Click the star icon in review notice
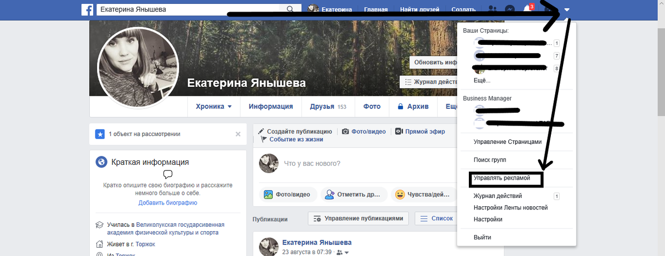The image size is (665, 256). (100, 134)
